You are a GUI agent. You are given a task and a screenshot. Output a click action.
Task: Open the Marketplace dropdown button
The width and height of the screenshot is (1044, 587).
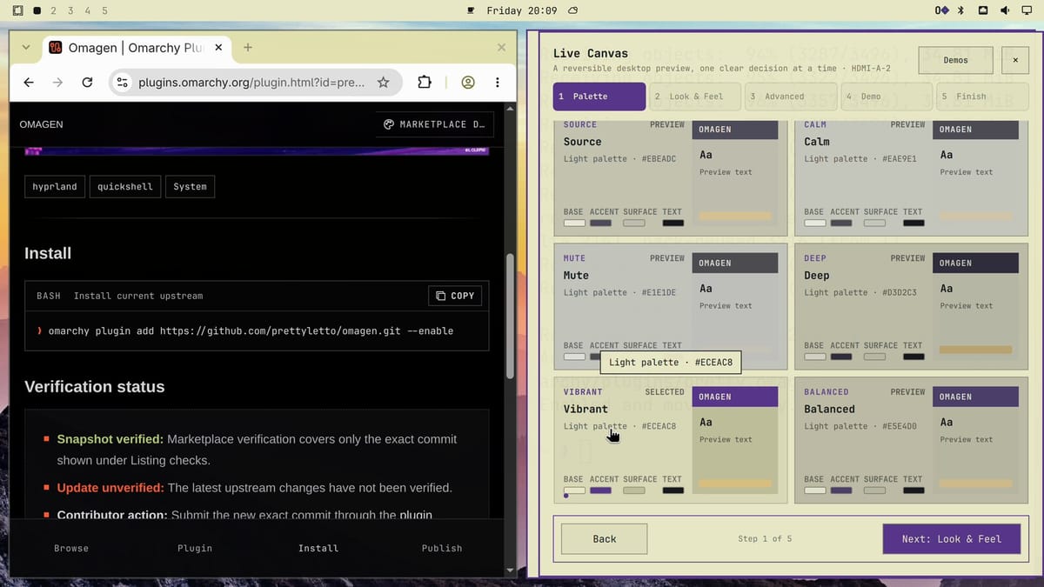coord(435,124)
